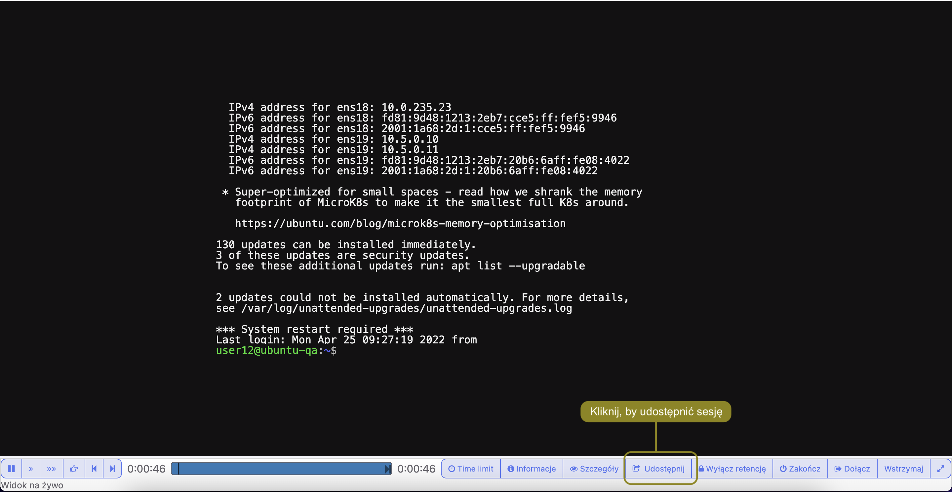952x492 pixels.
Task: Join the session with Dołącz
Action: click(852, 468)
